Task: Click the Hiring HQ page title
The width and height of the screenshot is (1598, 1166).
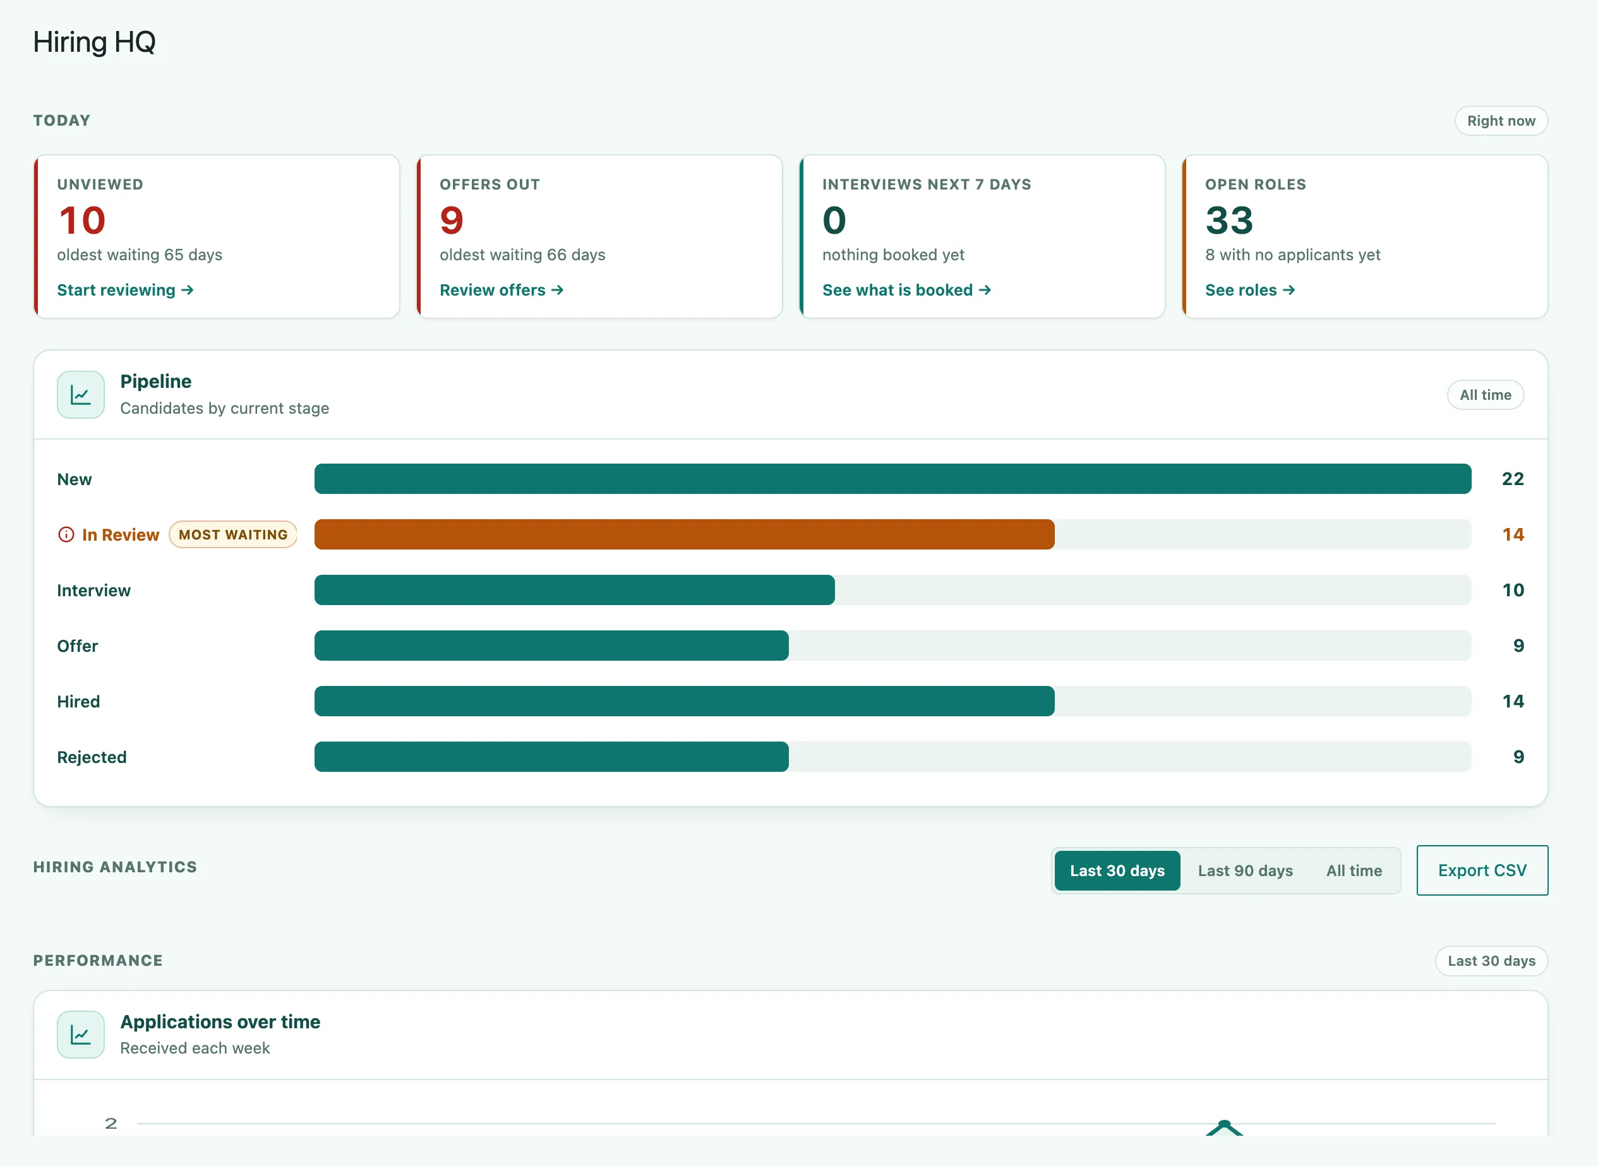Action: click(x=94, y=42)
